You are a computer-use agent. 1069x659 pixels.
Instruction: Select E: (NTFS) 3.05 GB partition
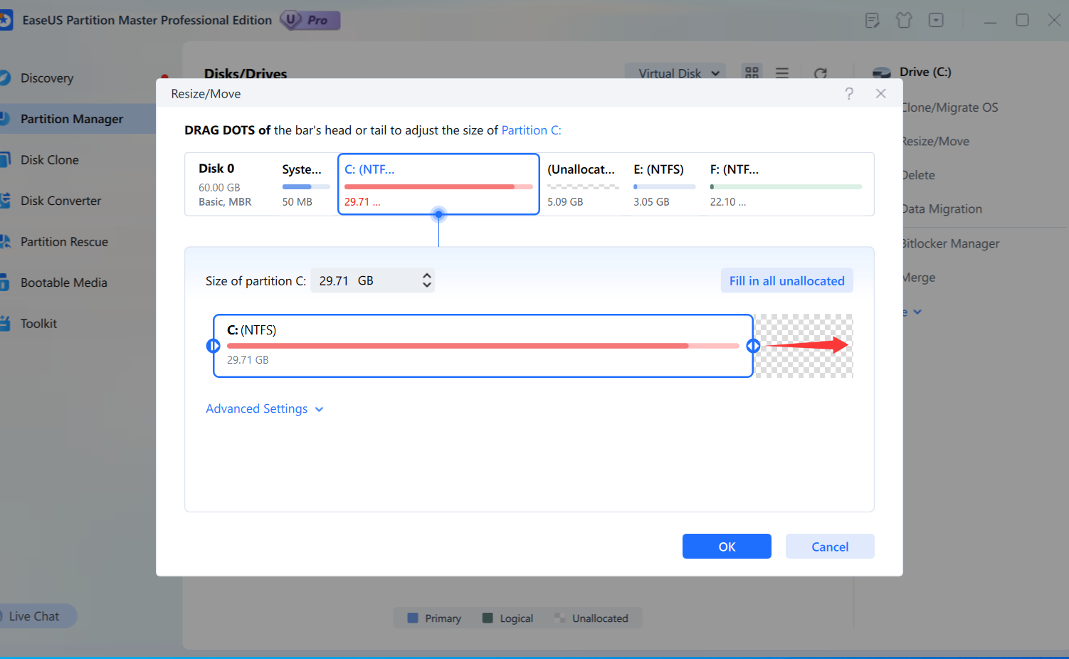click(664, 184)
